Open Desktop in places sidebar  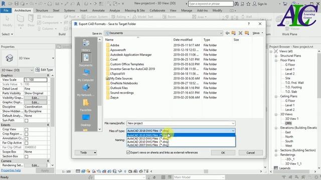coord(86,120)
